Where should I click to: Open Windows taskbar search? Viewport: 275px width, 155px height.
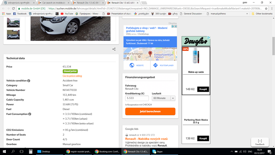[13, 152]
